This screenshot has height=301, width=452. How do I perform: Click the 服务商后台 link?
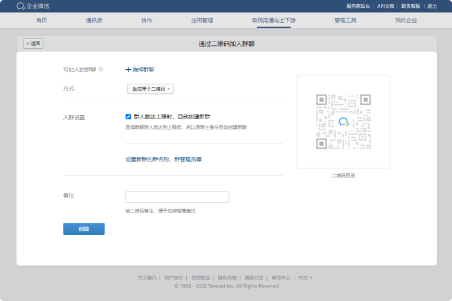pos(358,6)
